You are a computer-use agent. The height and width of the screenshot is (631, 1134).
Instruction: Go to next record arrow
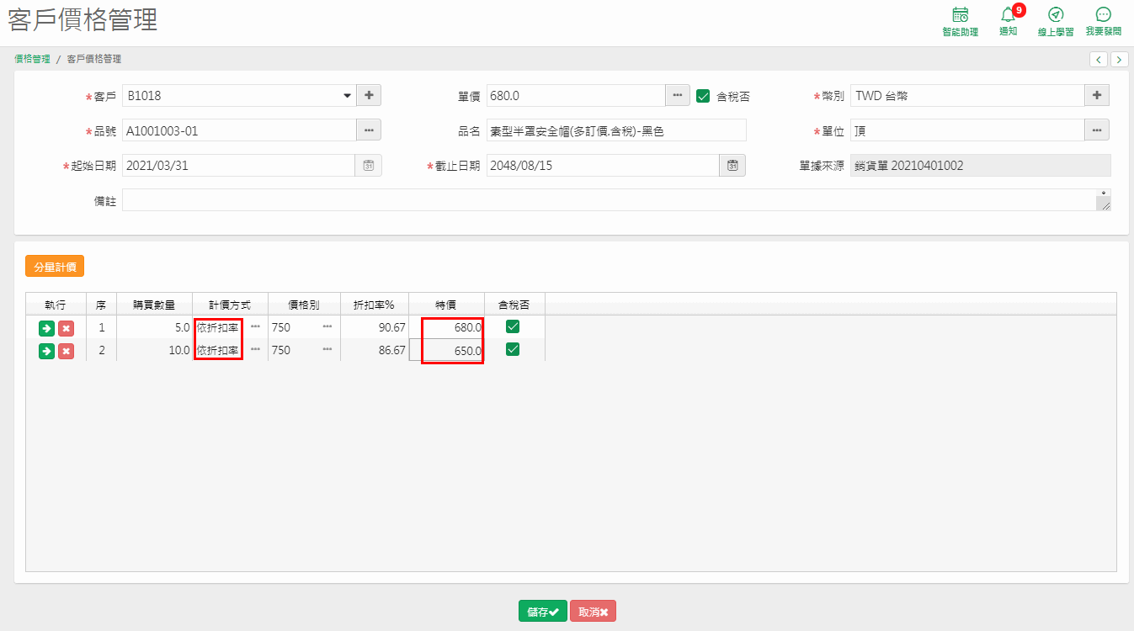click(1120, 59)
